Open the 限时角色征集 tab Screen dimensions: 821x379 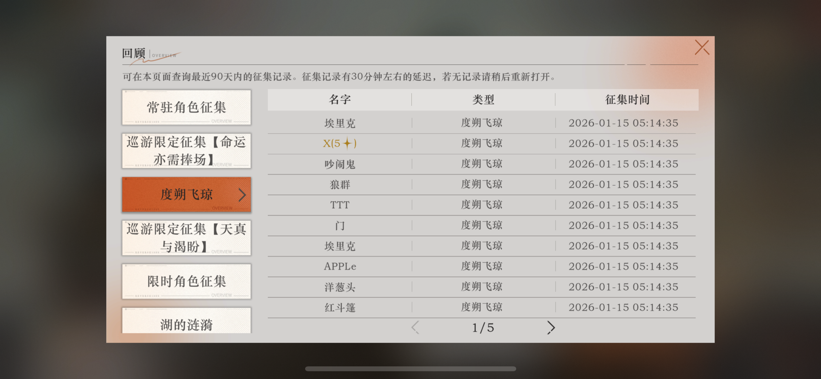[x=186, y=281]
